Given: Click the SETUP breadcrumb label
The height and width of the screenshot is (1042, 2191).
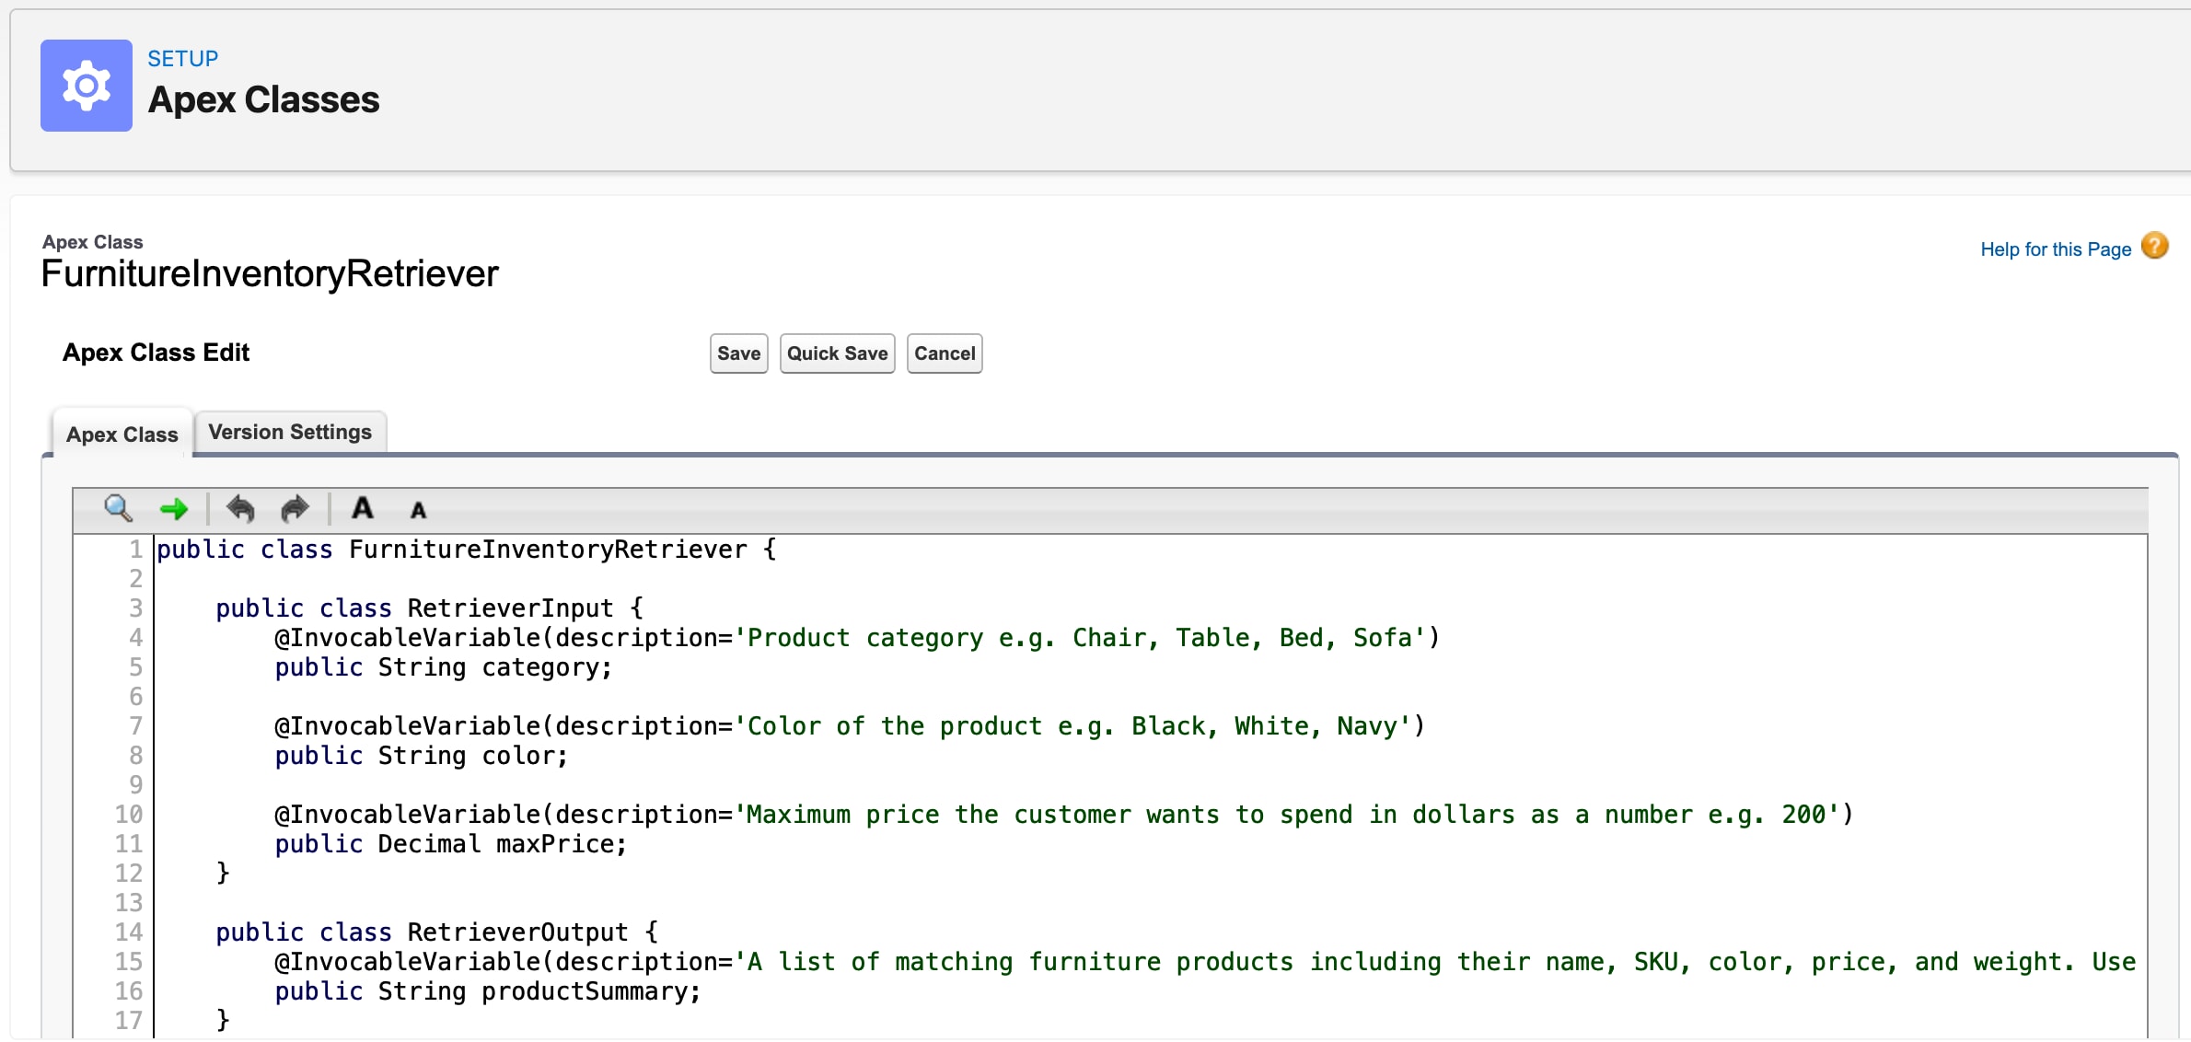Looking at the screenshot, I should 183,59.
